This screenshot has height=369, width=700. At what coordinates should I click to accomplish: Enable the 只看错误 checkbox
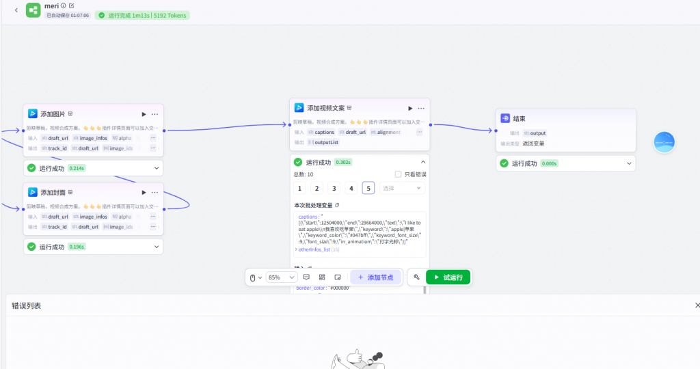(399, 174)
